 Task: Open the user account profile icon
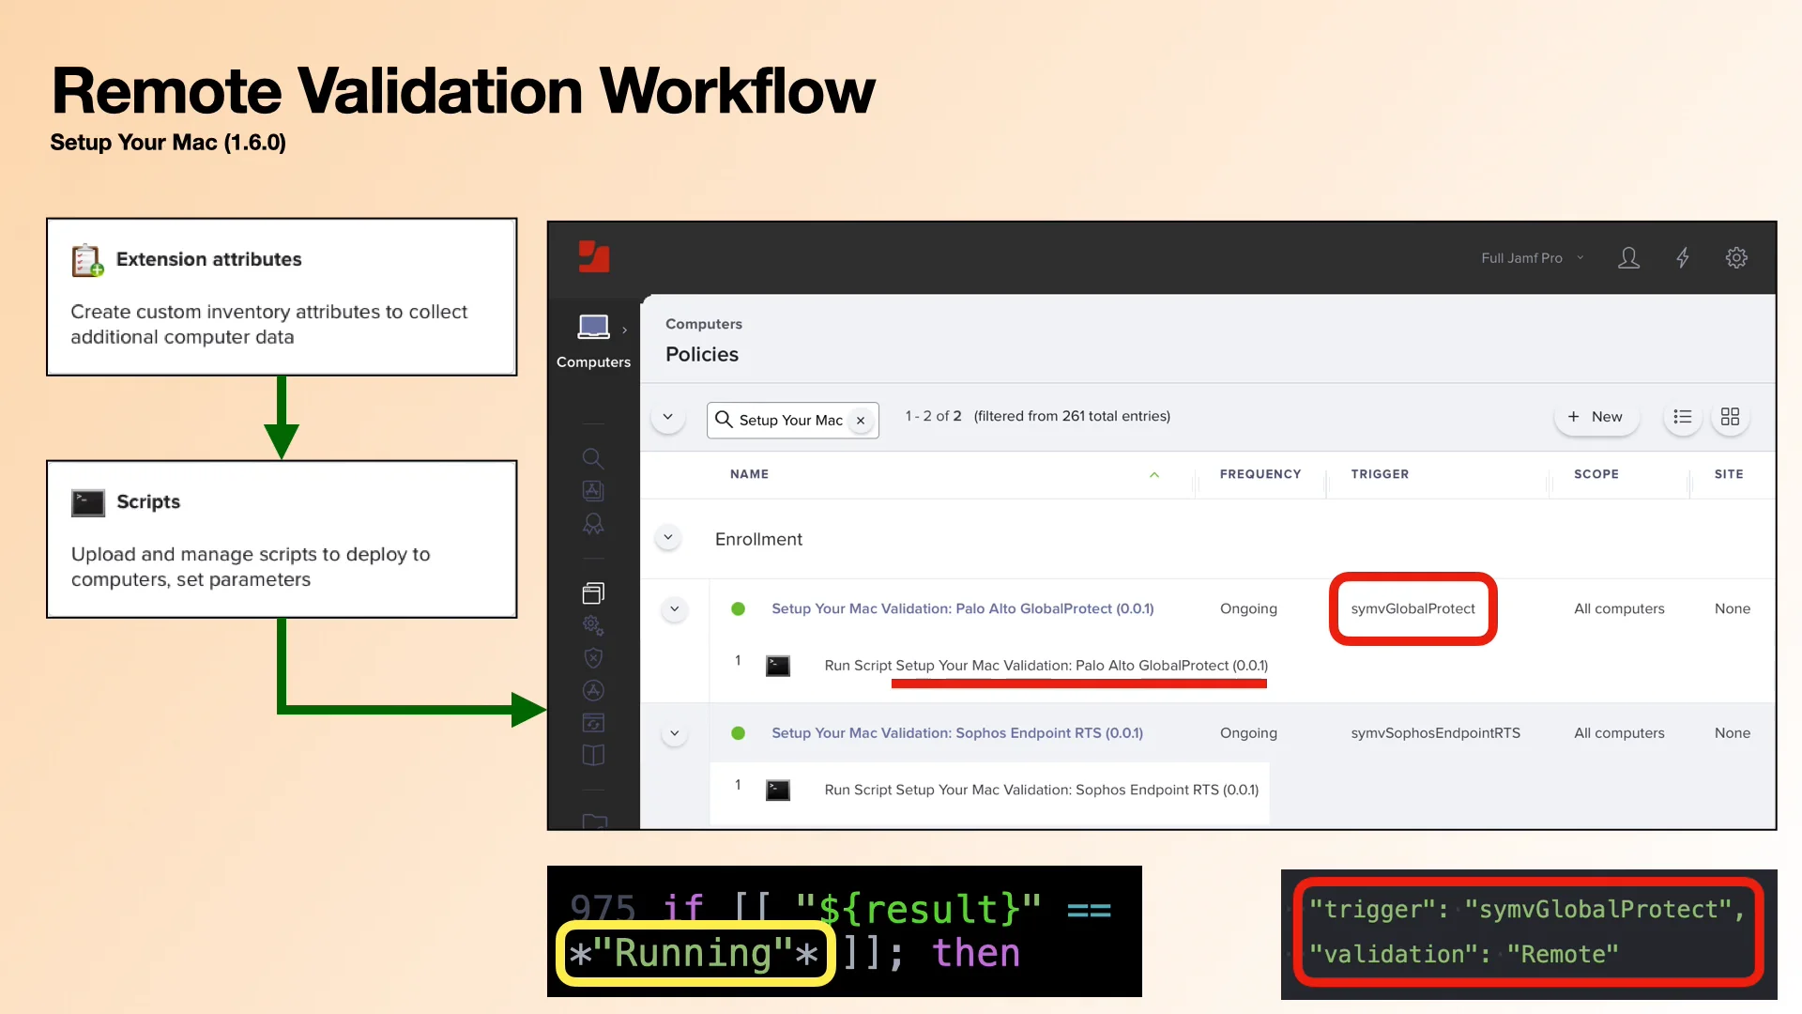pyautogui.click(x=1629, y=257)
